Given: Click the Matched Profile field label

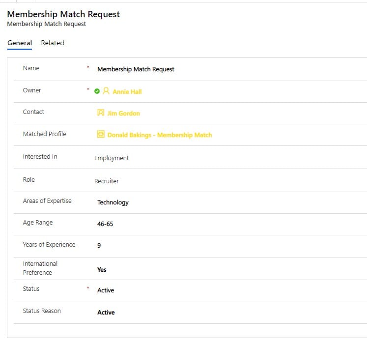Looking at the screenshot, I should [45, 134].
